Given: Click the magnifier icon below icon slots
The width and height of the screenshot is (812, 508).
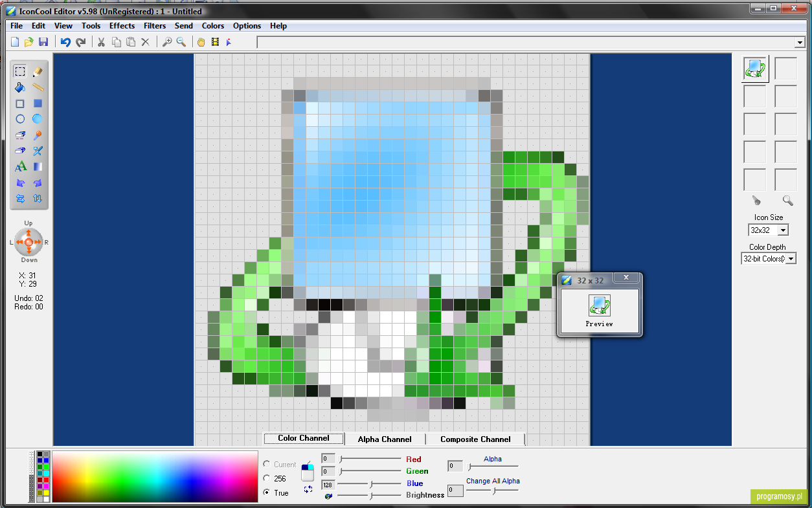Looking at the screenshot, I should tap(787, 201).
